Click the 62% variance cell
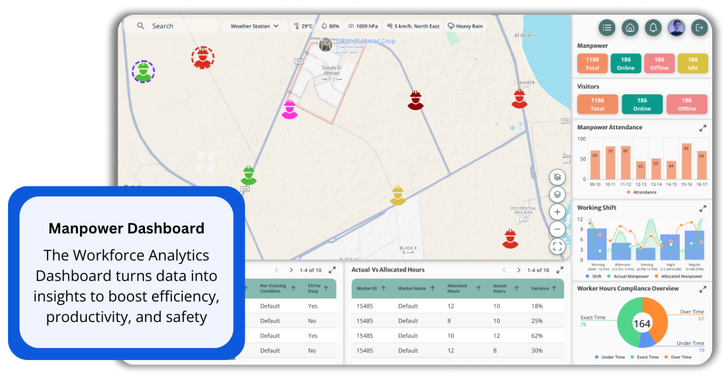 coord(537,336)
